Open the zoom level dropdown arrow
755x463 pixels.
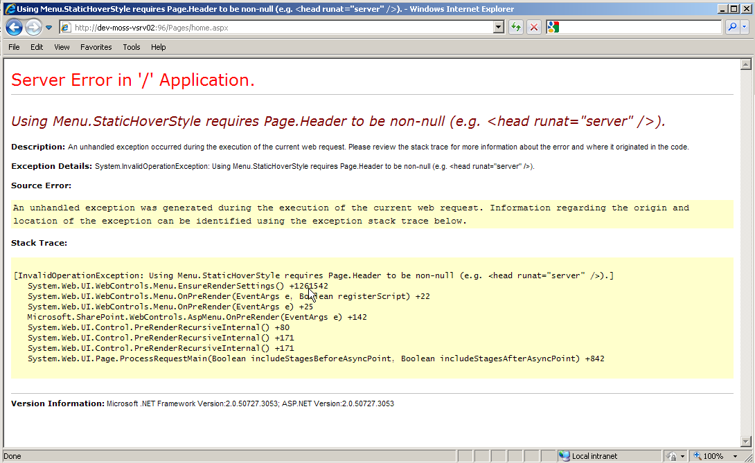click(x=735, y=456)
